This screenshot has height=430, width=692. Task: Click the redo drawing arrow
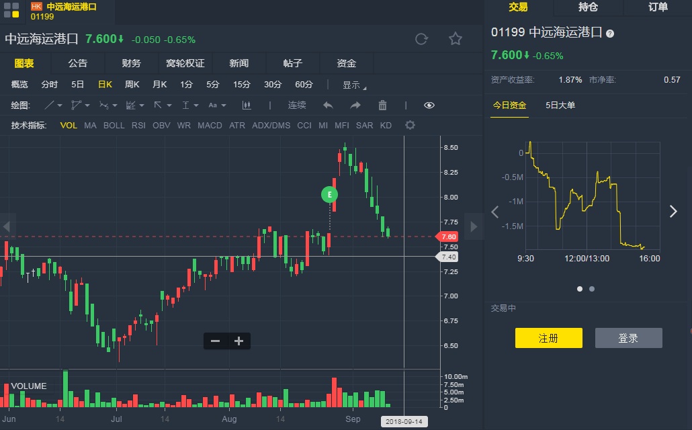(x=355, y=105)
